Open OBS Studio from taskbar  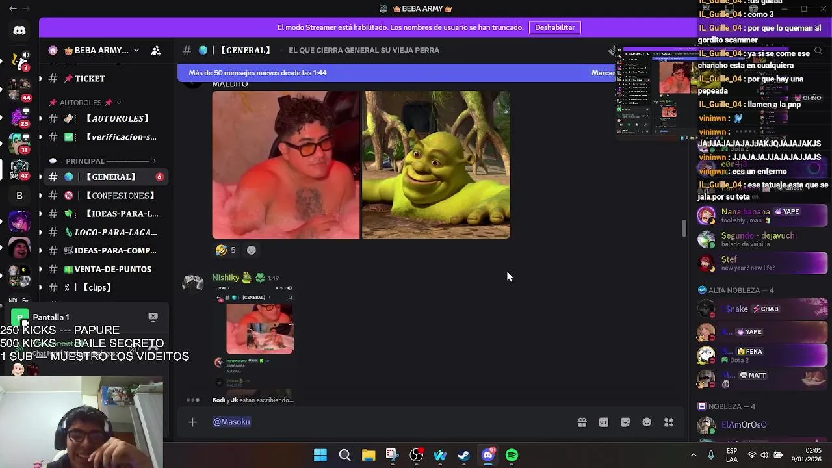point(416,456)
